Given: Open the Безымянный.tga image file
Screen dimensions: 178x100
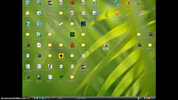Looking at the screenshot, I should point(83,66).
